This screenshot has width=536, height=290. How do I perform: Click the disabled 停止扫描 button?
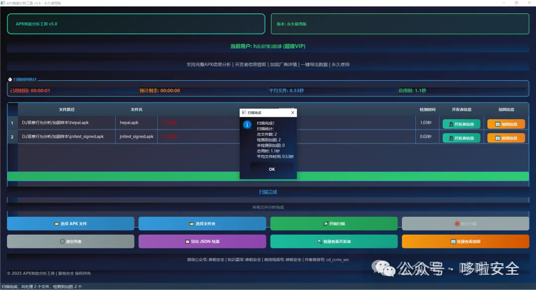(x=466, y=224)
